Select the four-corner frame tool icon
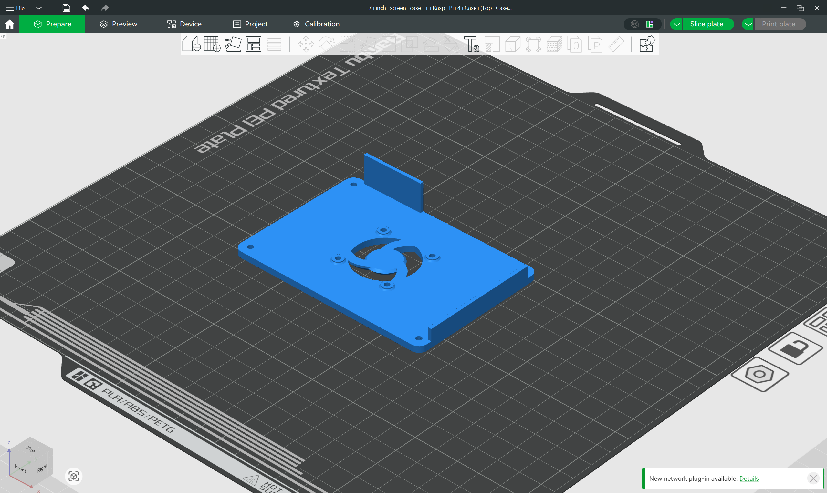827x493 pixels. click(533, 44)
